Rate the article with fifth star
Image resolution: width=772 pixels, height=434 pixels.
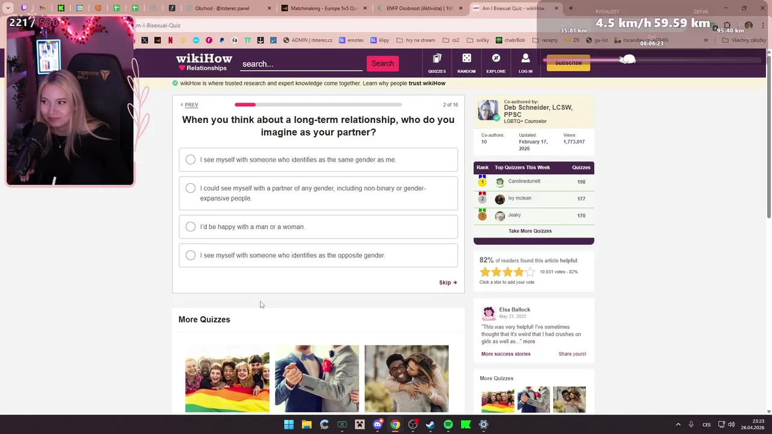click(530, 272)
